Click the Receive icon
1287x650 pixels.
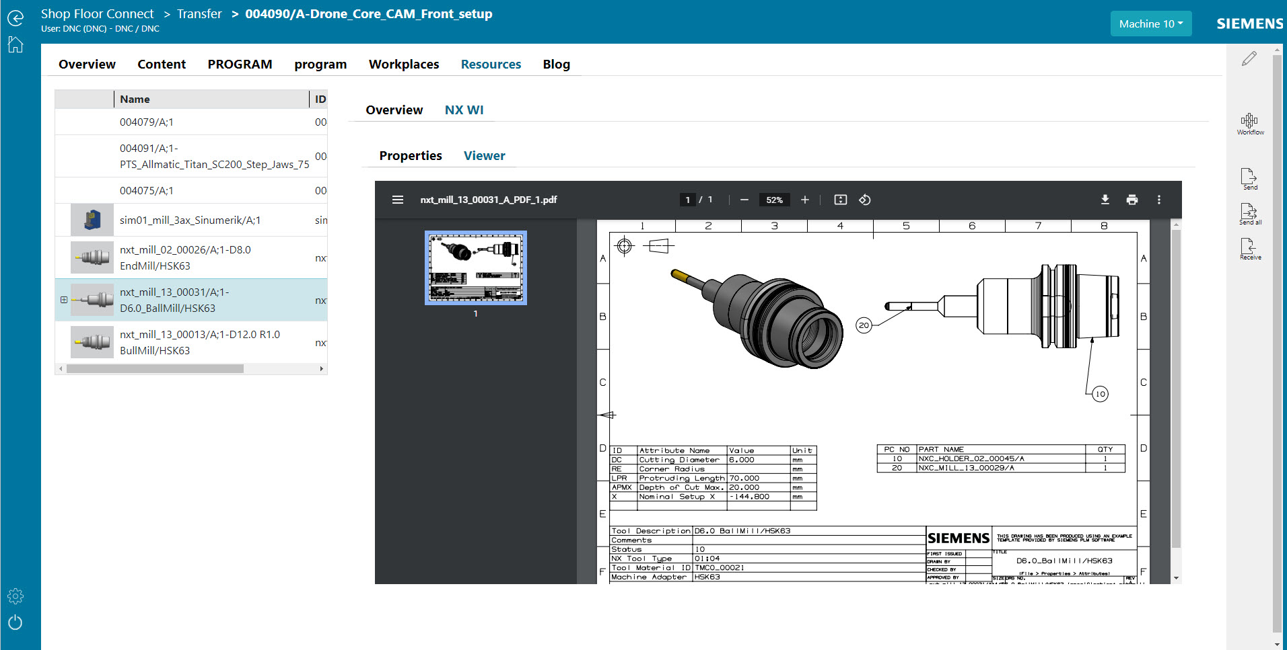click(1250, 247)
